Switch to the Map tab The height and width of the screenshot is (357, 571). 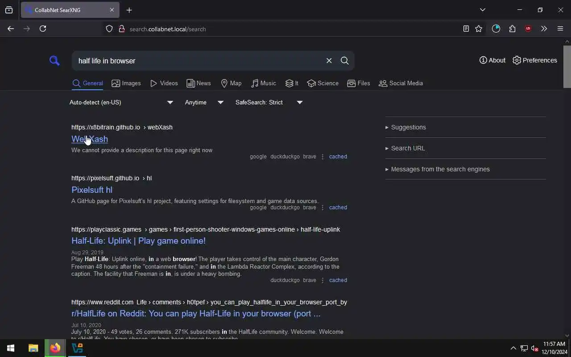pos(231,83)
